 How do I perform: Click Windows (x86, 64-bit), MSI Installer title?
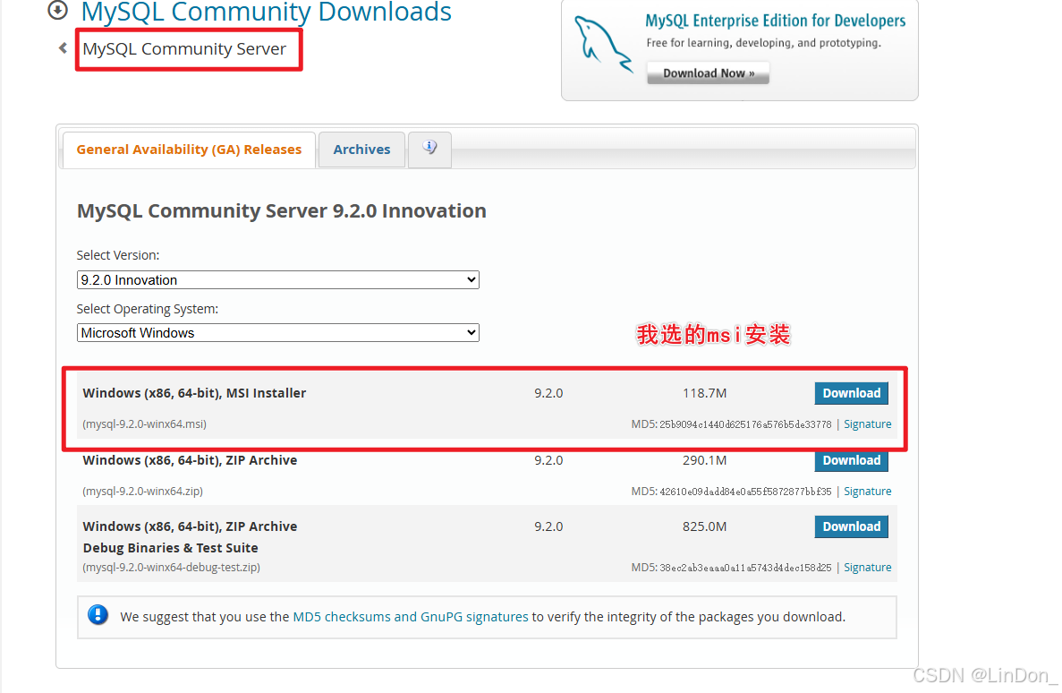194,393
